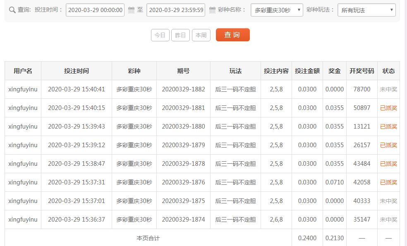
Task: Click 未中奖 status for issue 20200329-1875
Action: (x=388, y=201)
